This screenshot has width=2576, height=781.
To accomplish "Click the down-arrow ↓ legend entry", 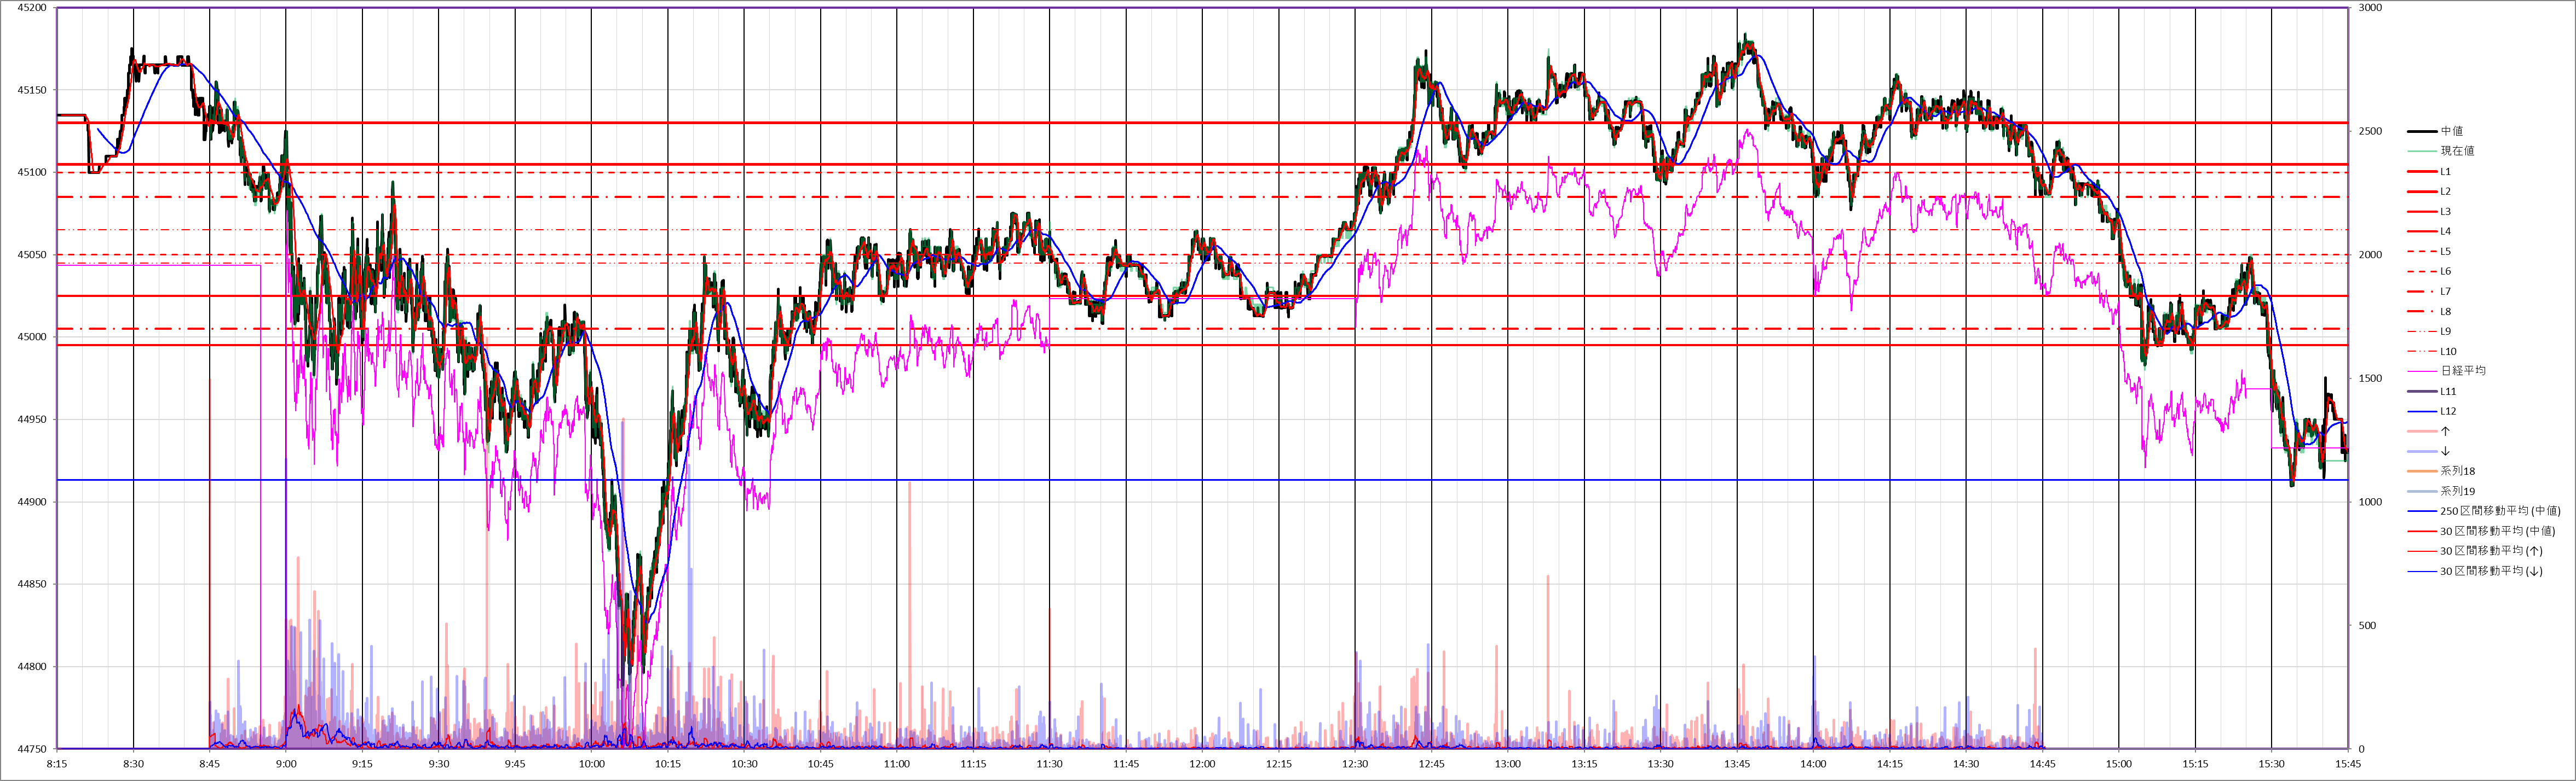I will point(2445,451).
